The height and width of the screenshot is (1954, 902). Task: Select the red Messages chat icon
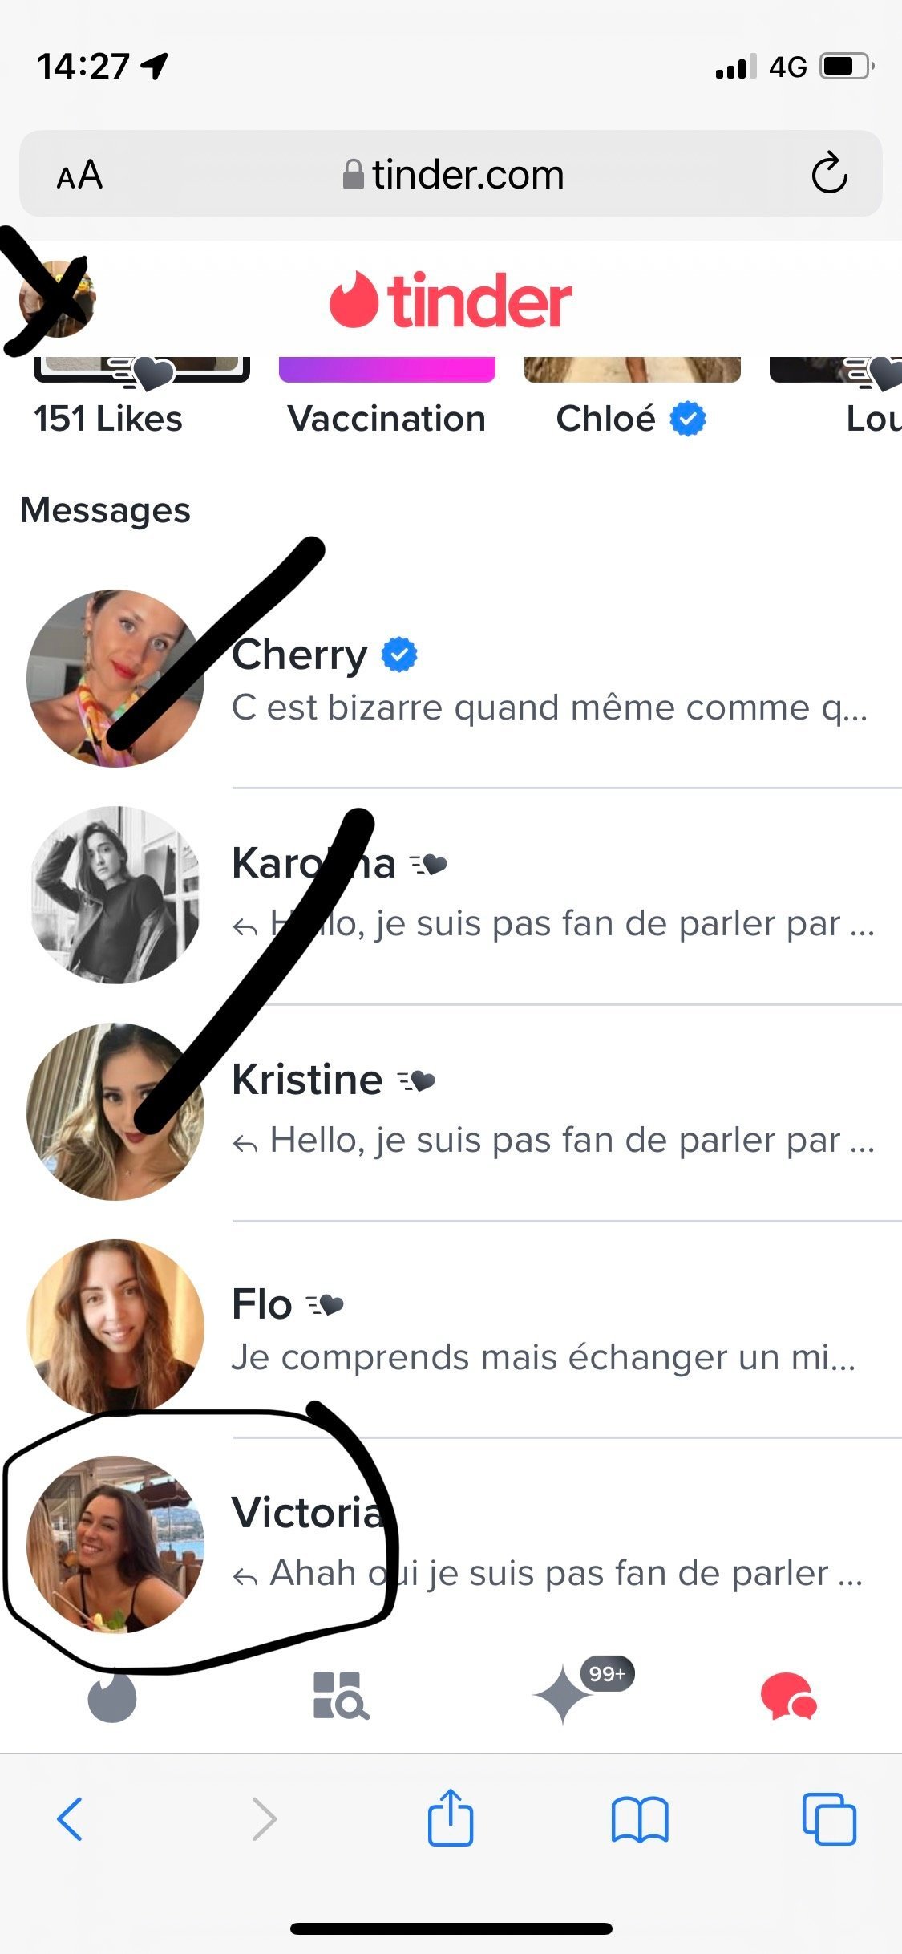coord(788,1696)
